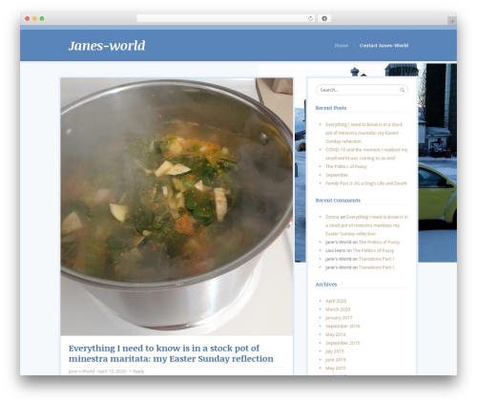Open recent post September
477x404 pixels.
click(337, 175)
